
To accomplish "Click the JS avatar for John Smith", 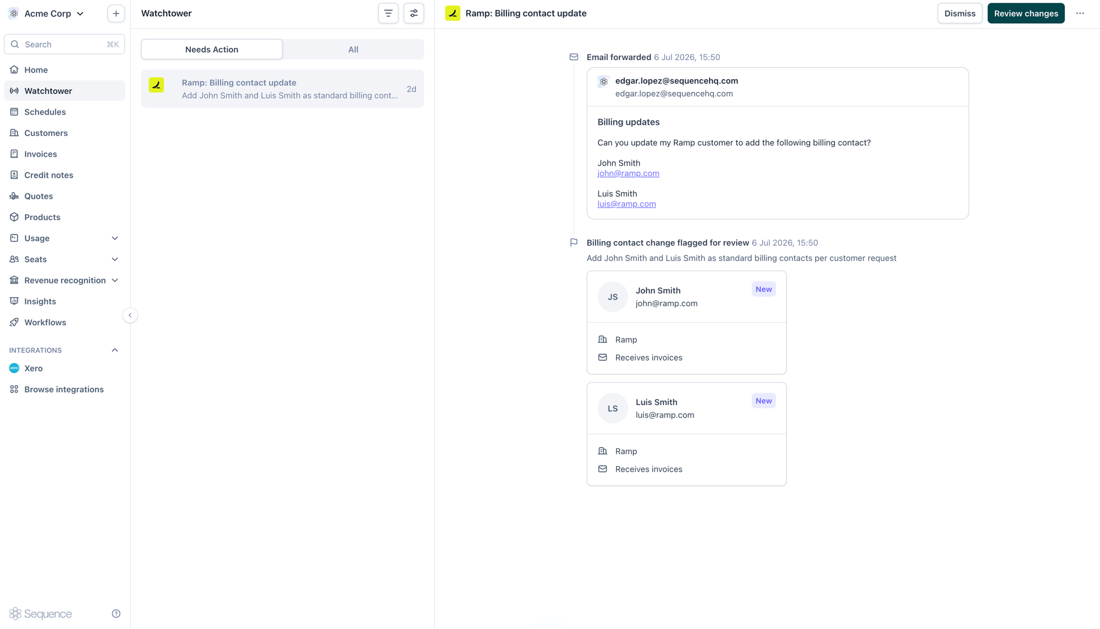I will (x=613, y=297).
